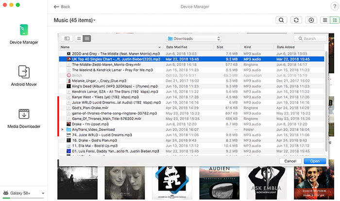Toggle the file dialog sidebar

point(67,38)
